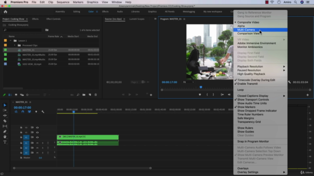Choose Multi-Camera from the monitor menu
The height and width of the screenshot is (176, 314).
coord(261,30)
